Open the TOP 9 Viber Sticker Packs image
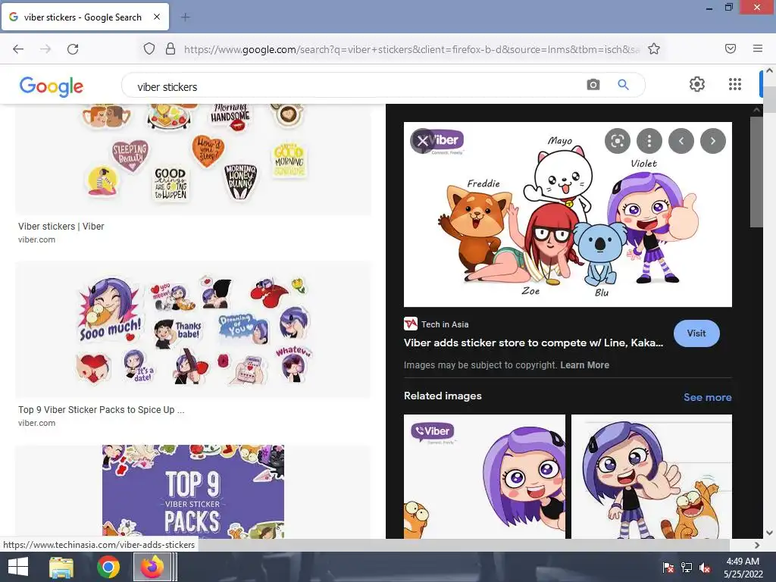This screenshot has width=776, height=582. point(193,491)
